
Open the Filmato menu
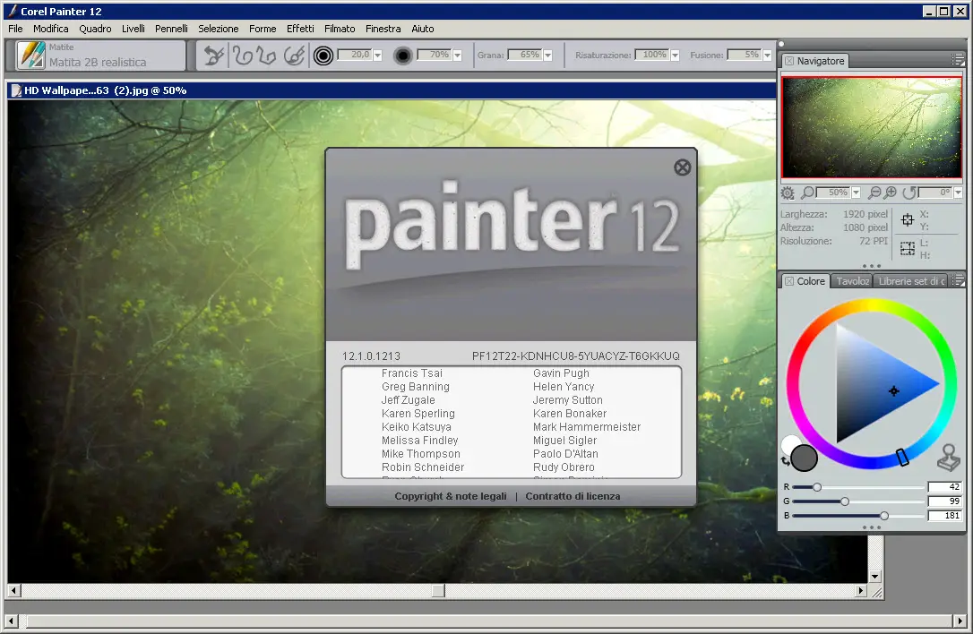click(340, 29)
